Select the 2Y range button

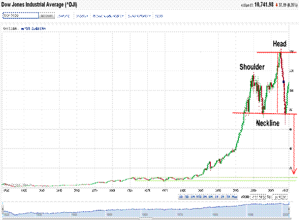(222, 197)
